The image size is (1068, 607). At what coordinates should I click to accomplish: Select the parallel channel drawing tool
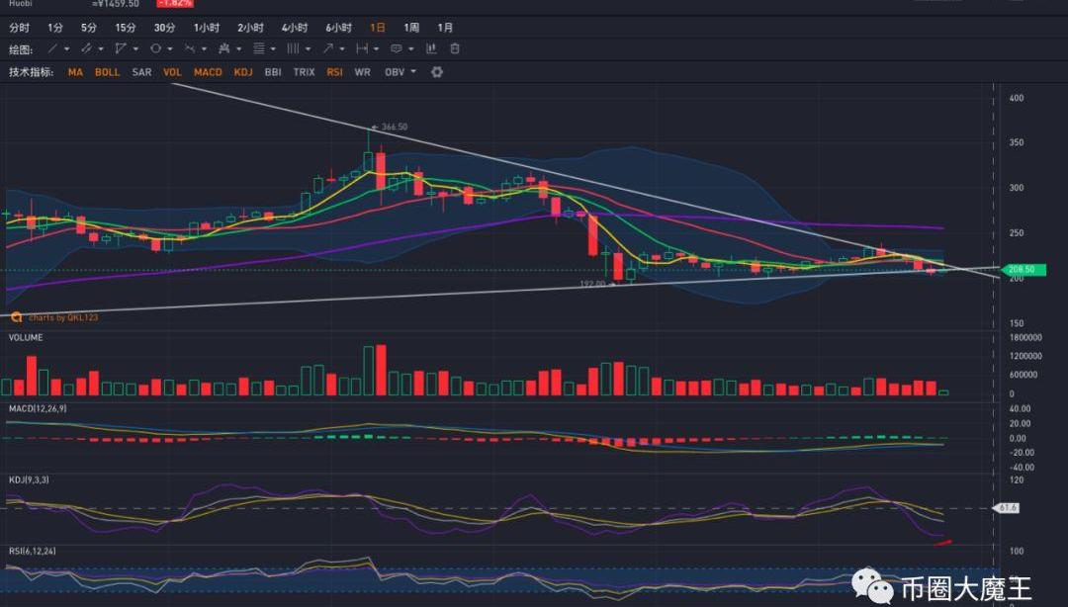pyautogui.click(x=86, y=48)
